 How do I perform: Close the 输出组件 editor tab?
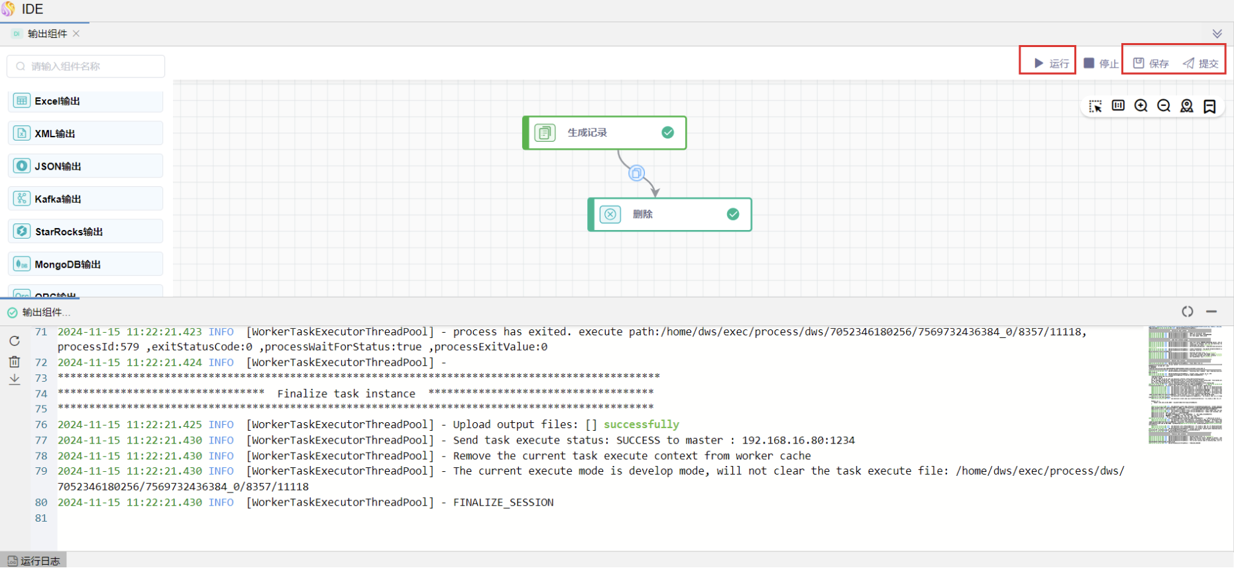pyautogui.click(x=76, y=34)
